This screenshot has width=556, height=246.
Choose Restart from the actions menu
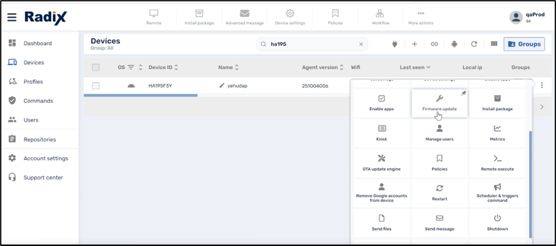439,193
